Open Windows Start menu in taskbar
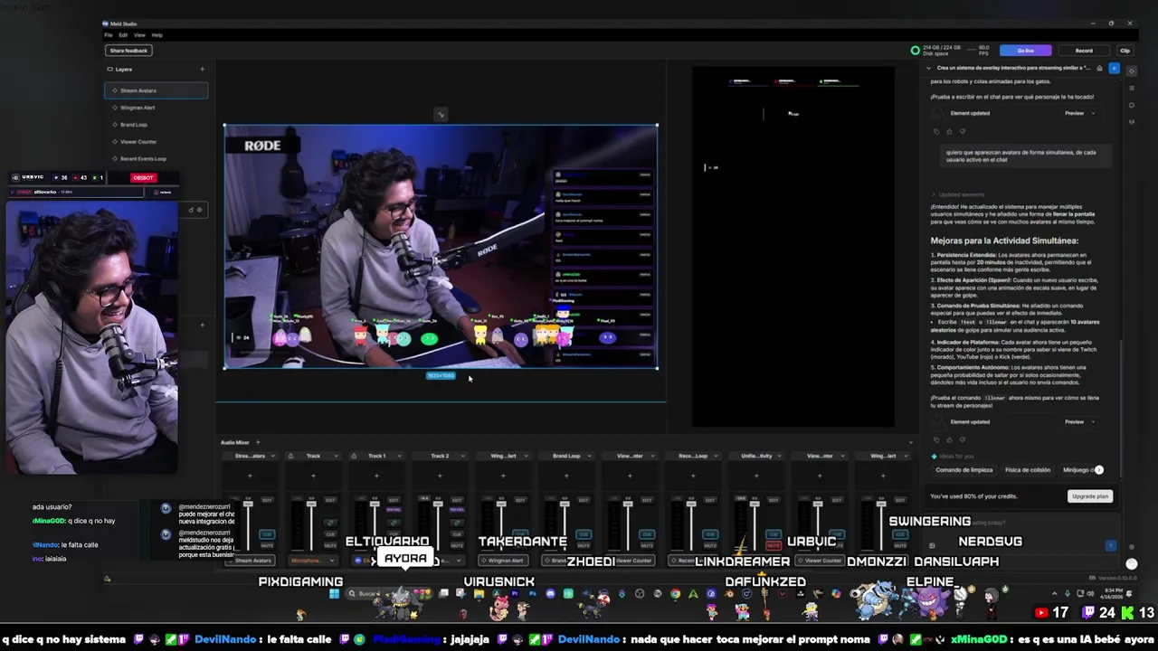Viewport: 1158px width, 651px height. point(334,594)
